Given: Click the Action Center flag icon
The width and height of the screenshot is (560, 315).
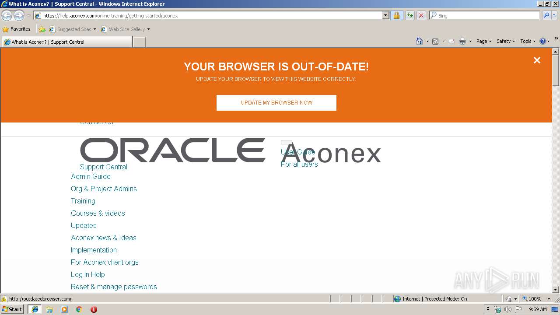Looking at the screenshot, I should pos(518,309).
